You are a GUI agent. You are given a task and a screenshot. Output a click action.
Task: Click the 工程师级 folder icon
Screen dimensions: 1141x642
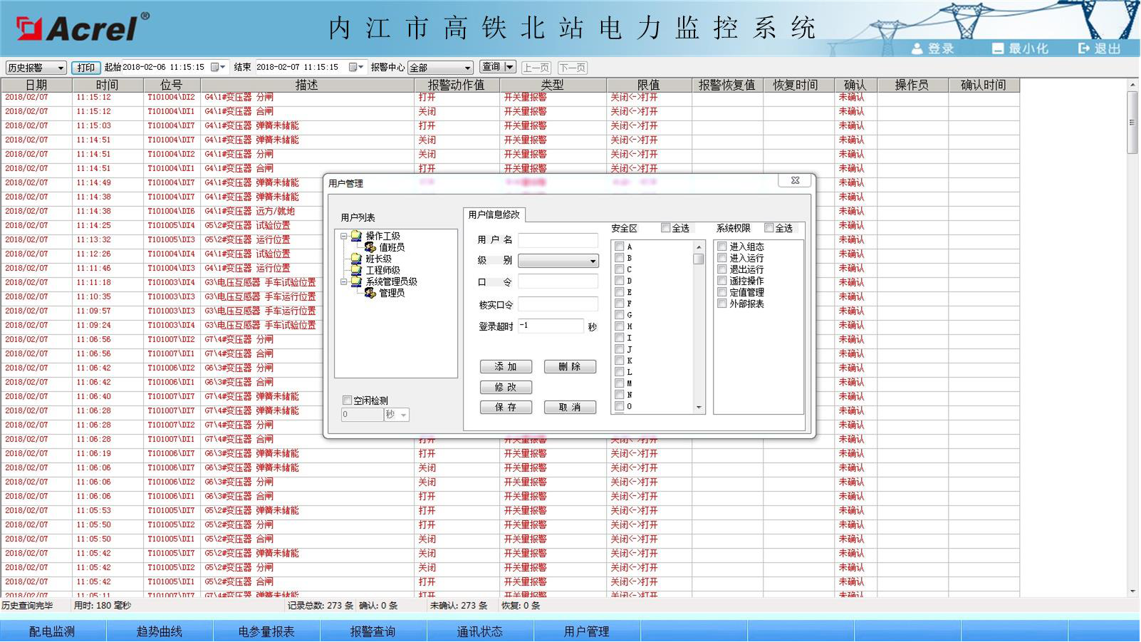(x=356, y=270)
